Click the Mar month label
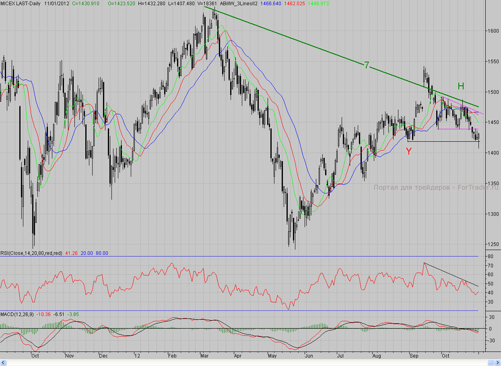Image resolution: width=501 pixels, height=366 pixels. 205,356
